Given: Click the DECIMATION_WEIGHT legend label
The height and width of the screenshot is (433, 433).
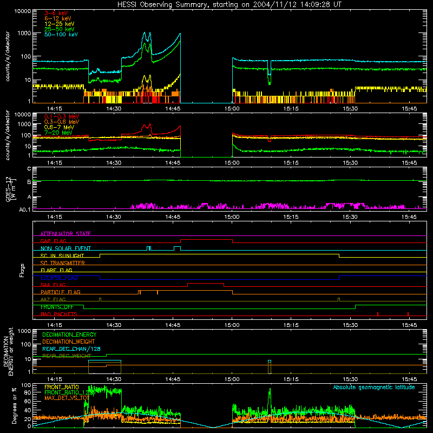Looking at the screenshot, I should pyautogui.click(x=69, y=342).
